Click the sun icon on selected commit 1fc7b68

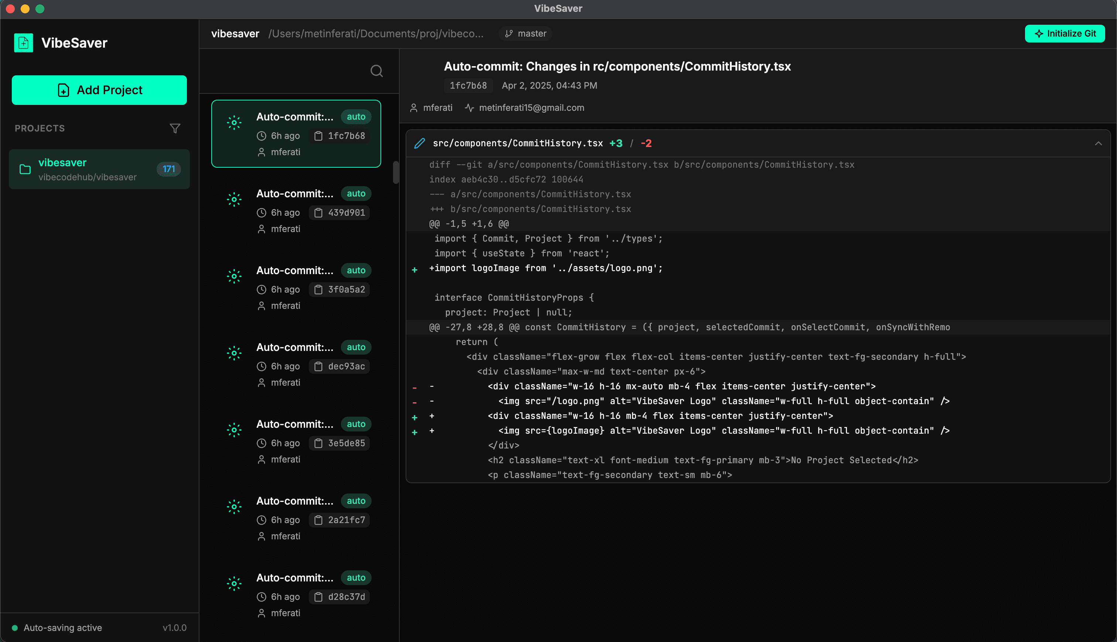click(x=234, y=123)
